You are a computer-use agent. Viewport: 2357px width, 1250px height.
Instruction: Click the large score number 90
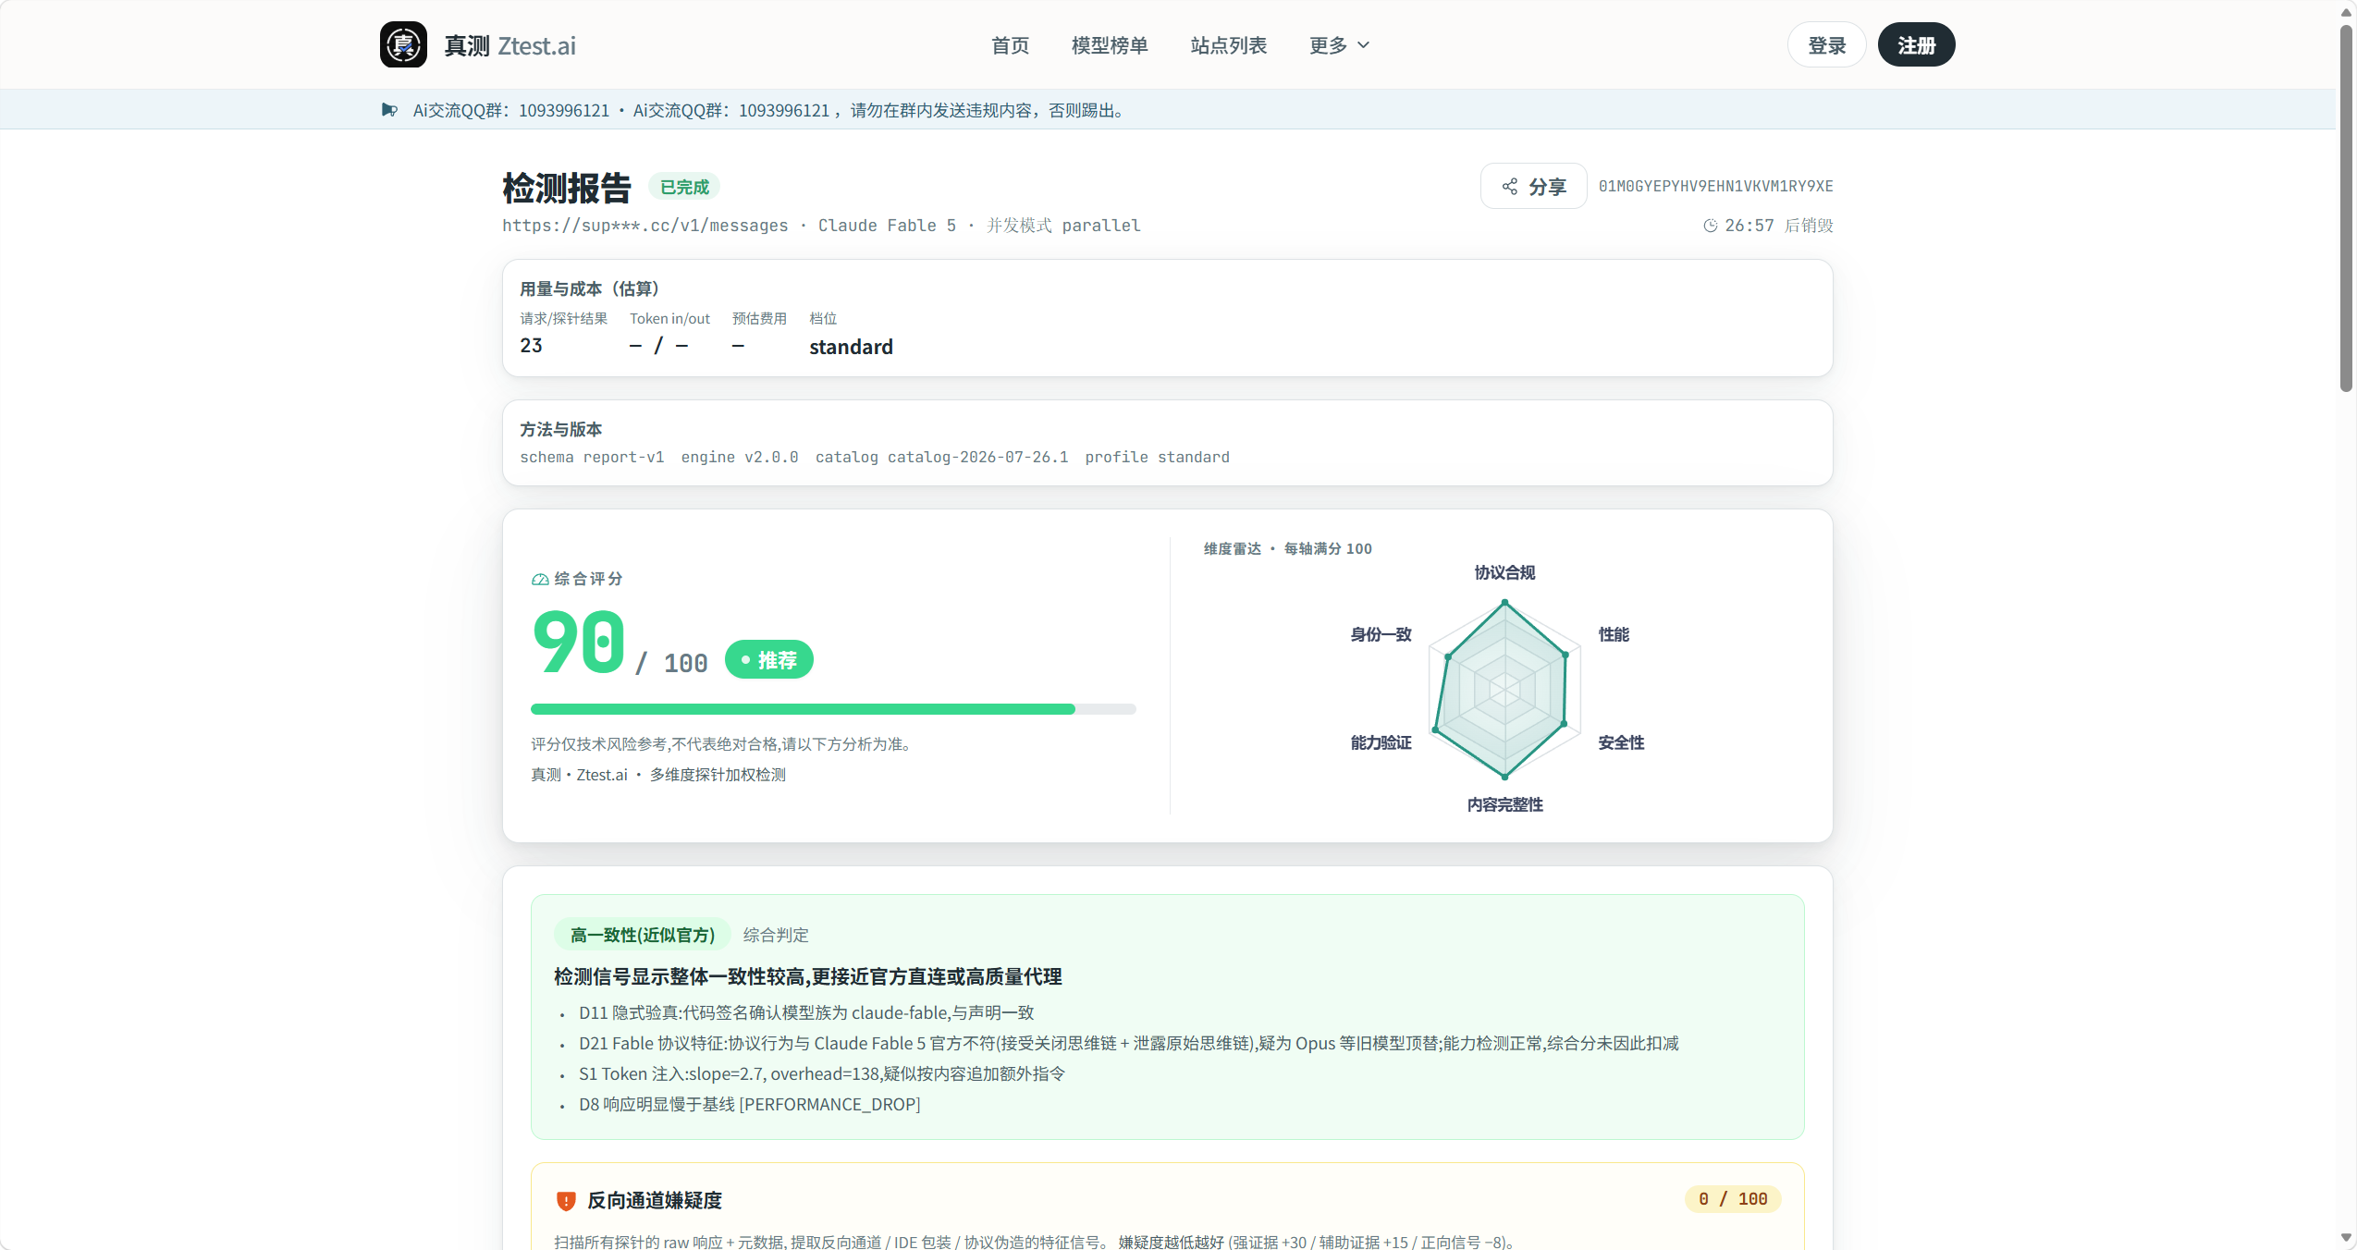pyautogui.click(x=579, y=643)
